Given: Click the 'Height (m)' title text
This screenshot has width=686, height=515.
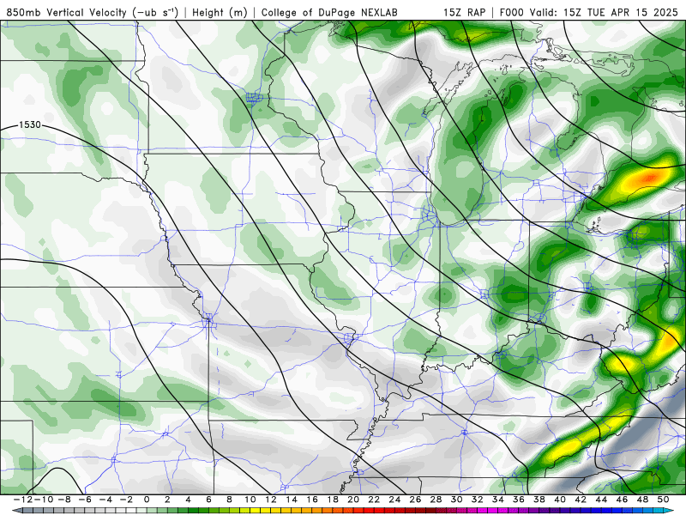Looking at the screenshot, I should [x=220, y=12].
